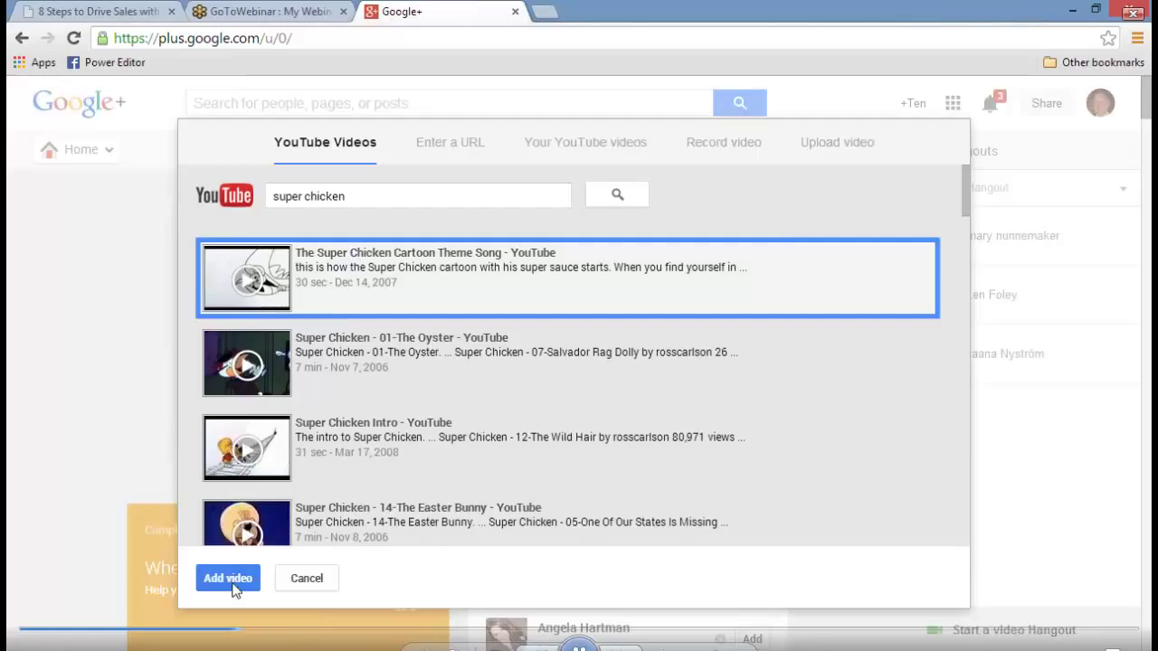Image resolution: width=1158 pixels, height=651 pixels.
Task: Focus the YouTube search field with 'super chicken'
Action: tap(418, 195)
